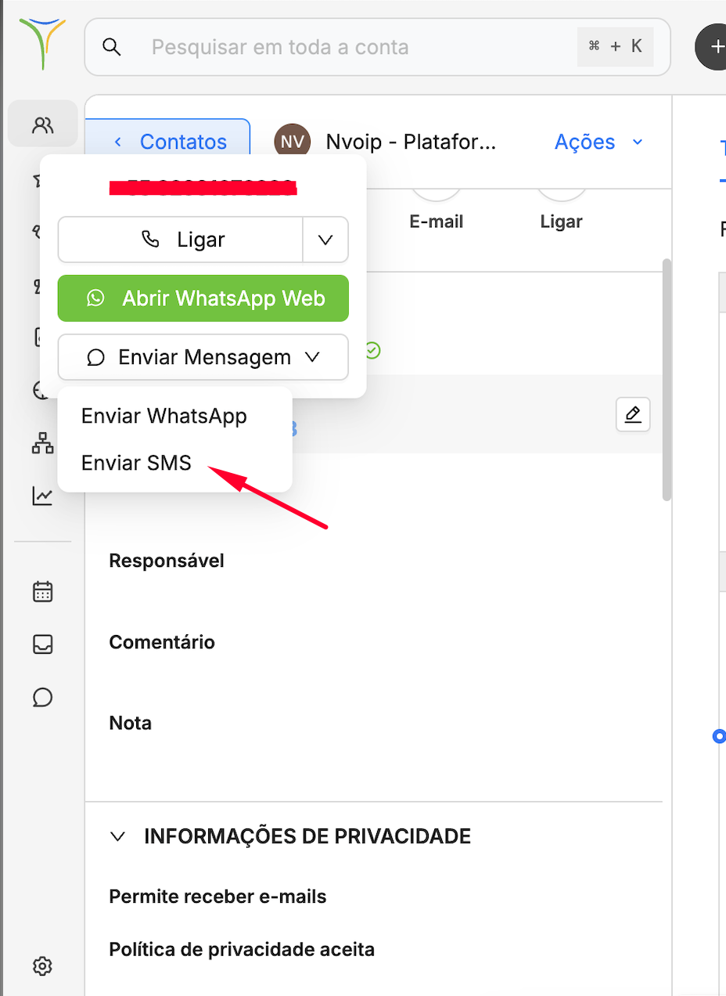Open the Ações dropdown menu
Screen dimensions: 726x996
click(x=598, y=142)
